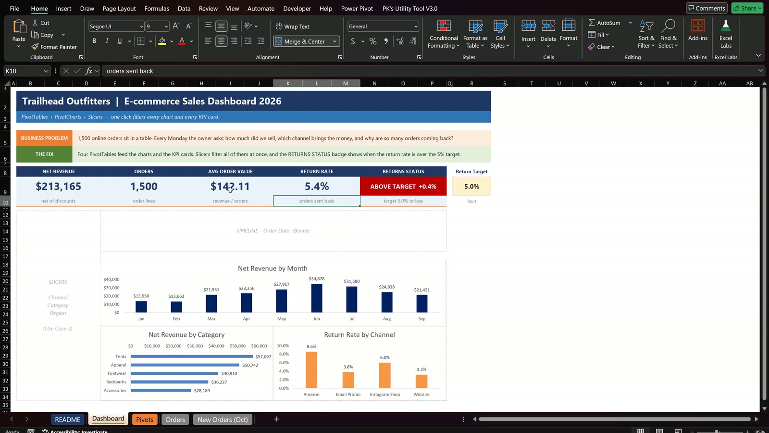Decrease font size with the smaller A icon
The width and height of the screenshot is (769, 433).
click(x=189, y=26)
